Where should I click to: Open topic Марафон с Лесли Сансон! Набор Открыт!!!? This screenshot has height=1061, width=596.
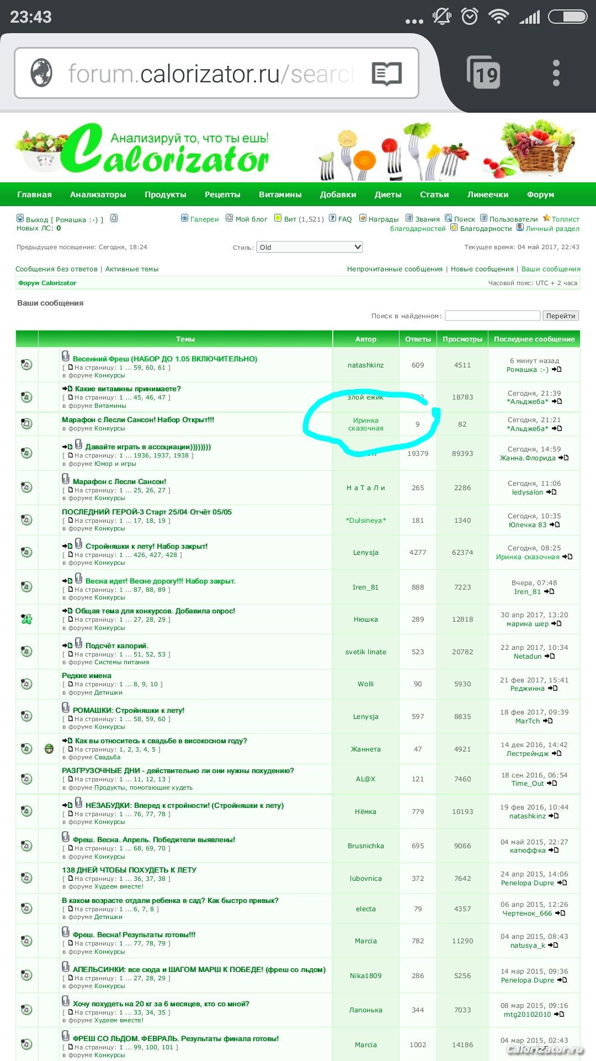coord(138,420)
